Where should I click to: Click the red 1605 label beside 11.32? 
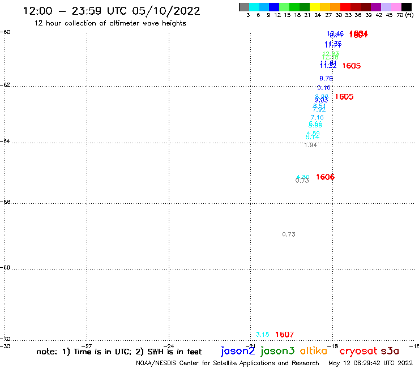(x=352, y=66)
